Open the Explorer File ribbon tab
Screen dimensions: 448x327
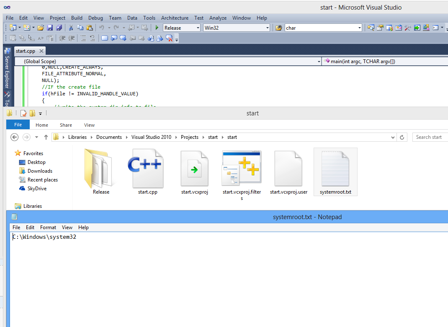[18, 125]
